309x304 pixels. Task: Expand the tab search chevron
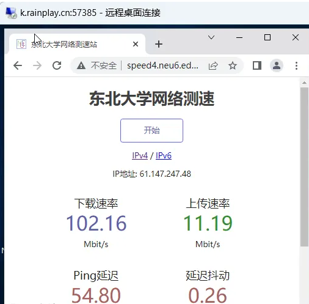pyautogui.click(x=211, y=37)
